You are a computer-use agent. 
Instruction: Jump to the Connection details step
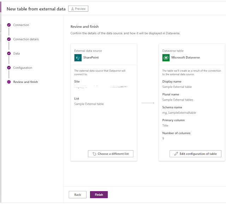[x=26, y=39]
